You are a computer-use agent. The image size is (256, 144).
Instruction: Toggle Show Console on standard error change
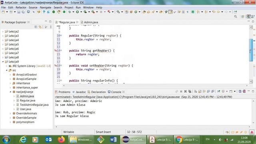tap(213, 92)
